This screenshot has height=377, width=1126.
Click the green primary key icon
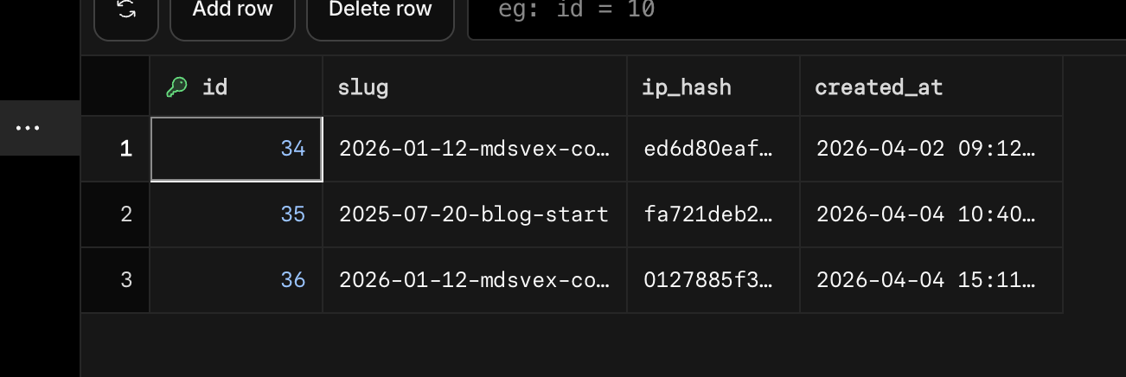[x=177, y=86]
